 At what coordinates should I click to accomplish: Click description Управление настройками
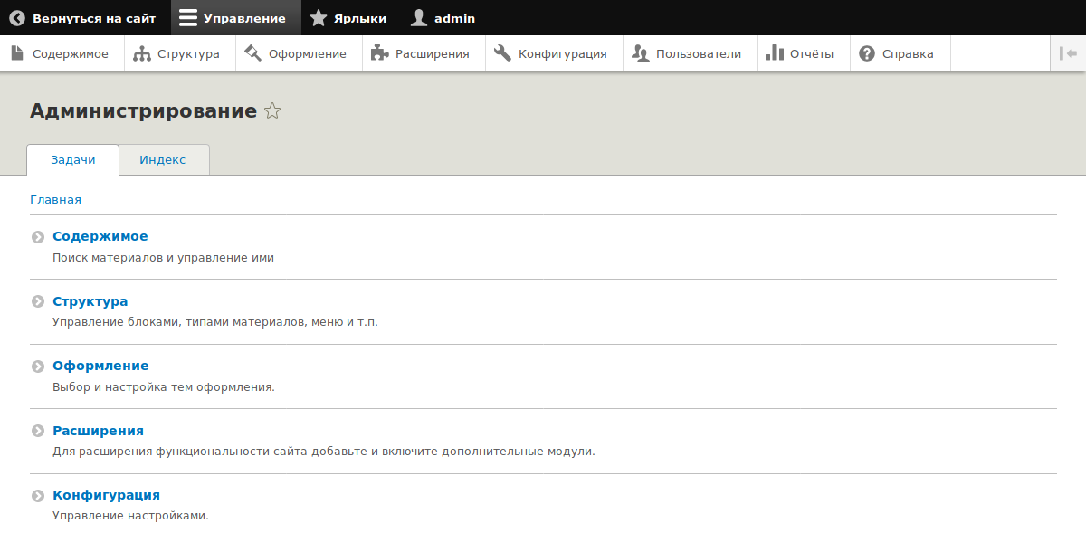pos(130,516)
